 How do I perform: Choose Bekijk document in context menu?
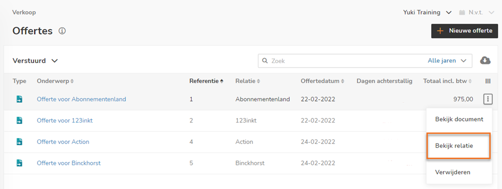[x=459, y=119]
